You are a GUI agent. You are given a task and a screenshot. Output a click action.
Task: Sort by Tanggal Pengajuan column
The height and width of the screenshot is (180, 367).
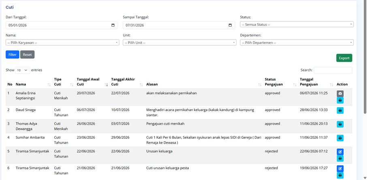tap(331, 85)
